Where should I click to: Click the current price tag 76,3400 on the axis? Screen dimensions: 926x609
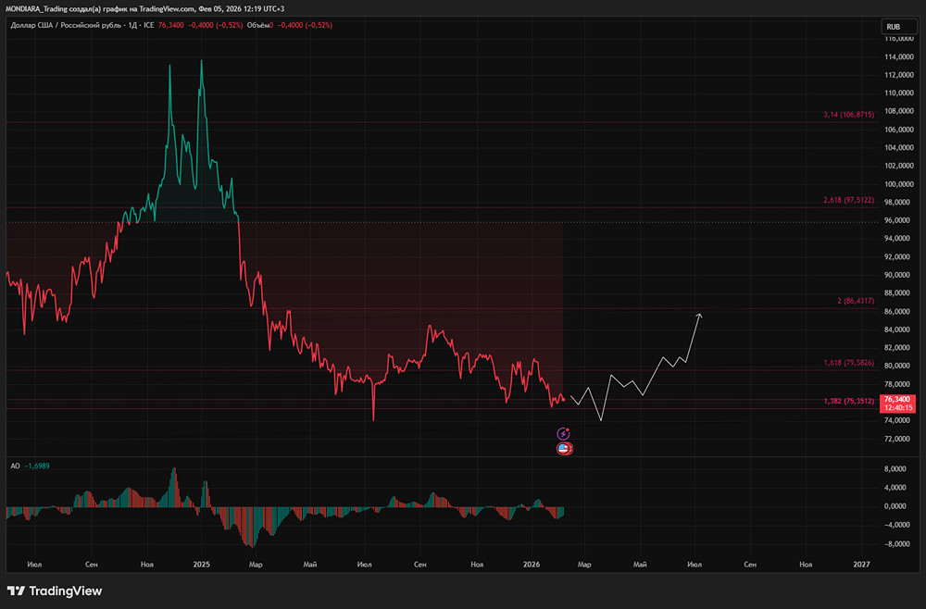click(x=897, y=404)
